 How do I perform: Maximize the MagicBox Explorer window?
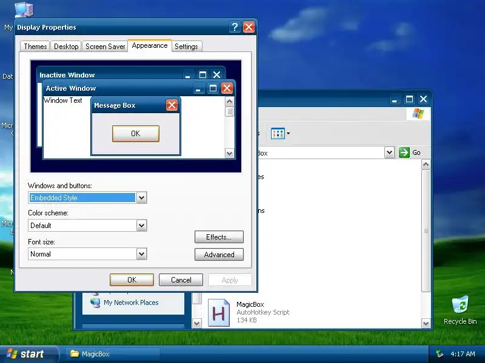409,99
